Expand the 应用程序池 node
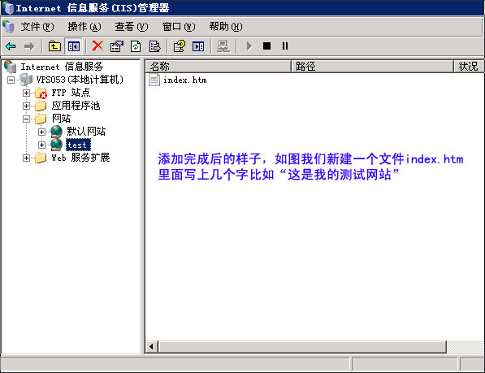This screenshot has height=373, width=485. (26, 106)
